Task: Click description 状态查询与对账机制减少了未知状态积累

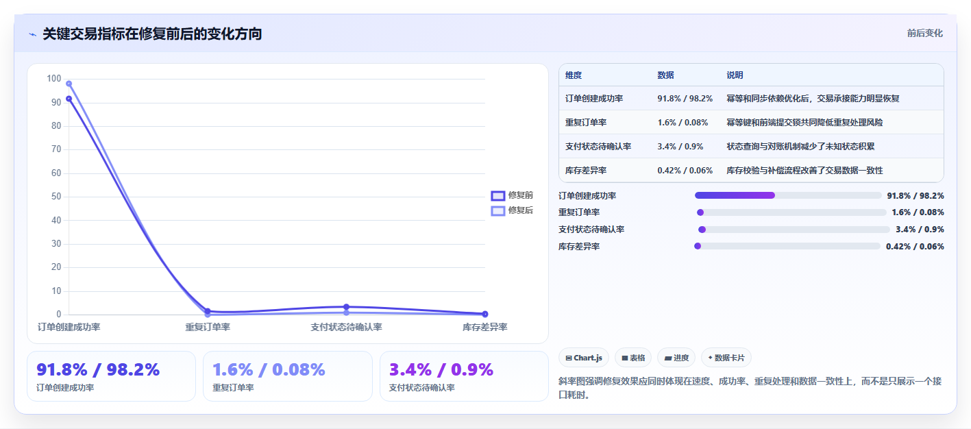Action: point(800,147)
